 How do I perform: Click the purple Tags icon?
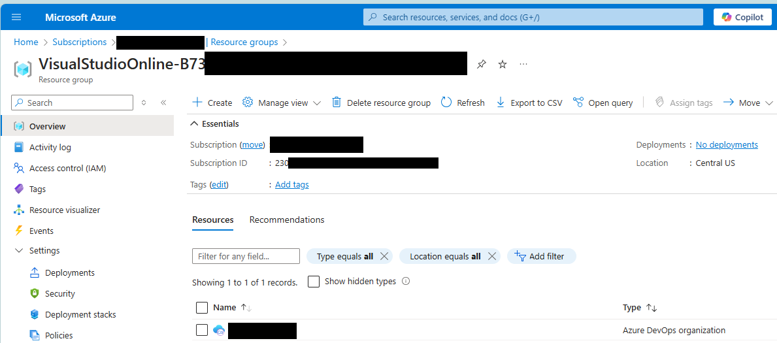pyautogui.click(x=19, y=189)
